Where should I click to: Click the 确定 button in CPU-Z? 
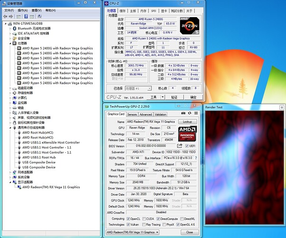pyautogui.click(x=193, y=97)
